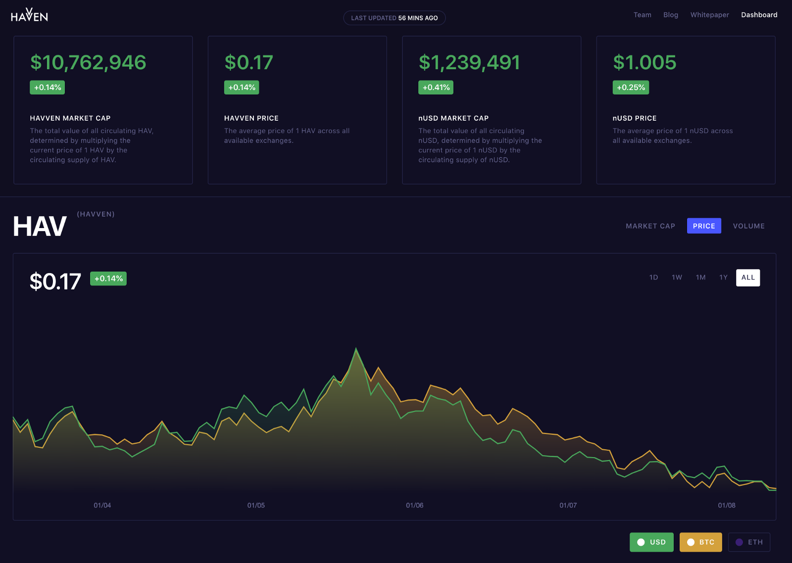
Task: Click the +0.25% badge on nUSD Price
Action: tap(629, 87)
